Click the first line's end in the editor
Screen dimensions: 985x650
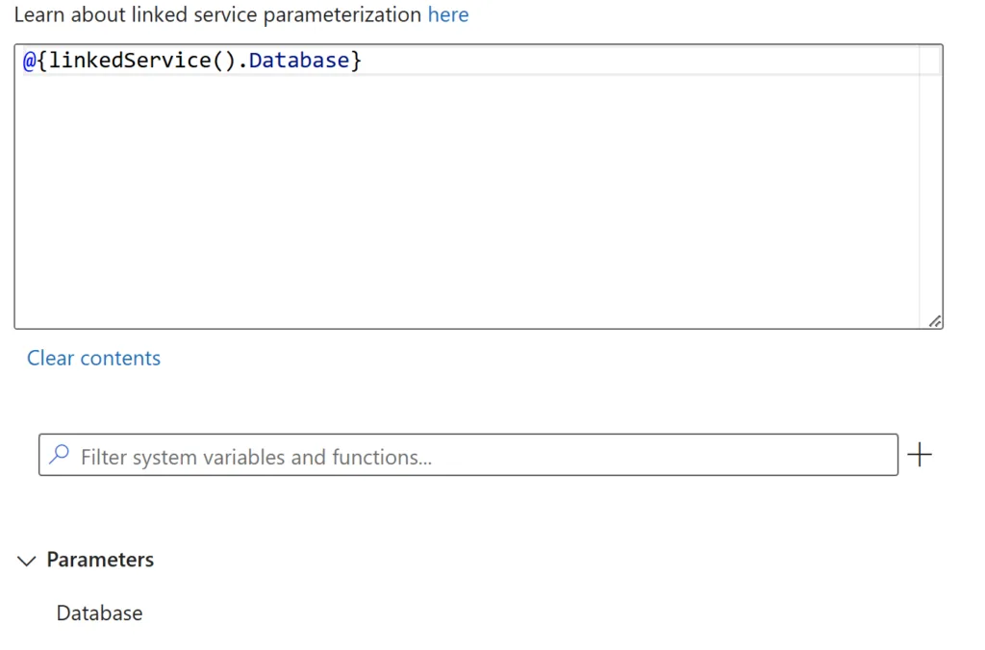628,61
